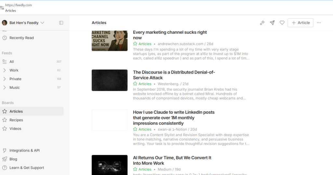Click the https://feedly.com address text
The width and height of the screenshot is (333, 175).
pyautogui.click(x=19, y=5)
